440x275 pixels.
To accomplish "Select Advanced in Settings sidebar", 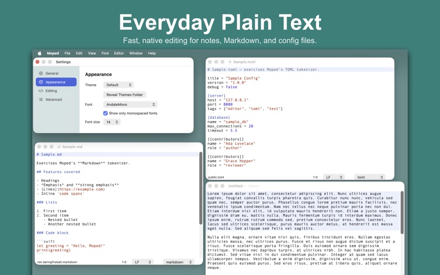I will (x=56, y=100).
